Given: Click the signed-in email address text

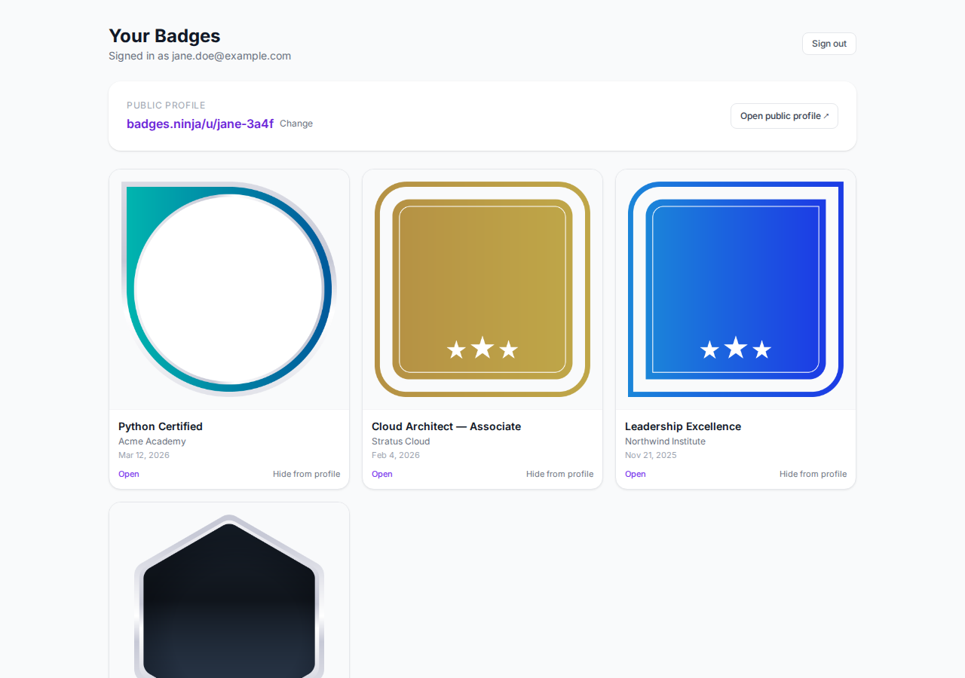Looking at the screenshot, I should (200, 55).
